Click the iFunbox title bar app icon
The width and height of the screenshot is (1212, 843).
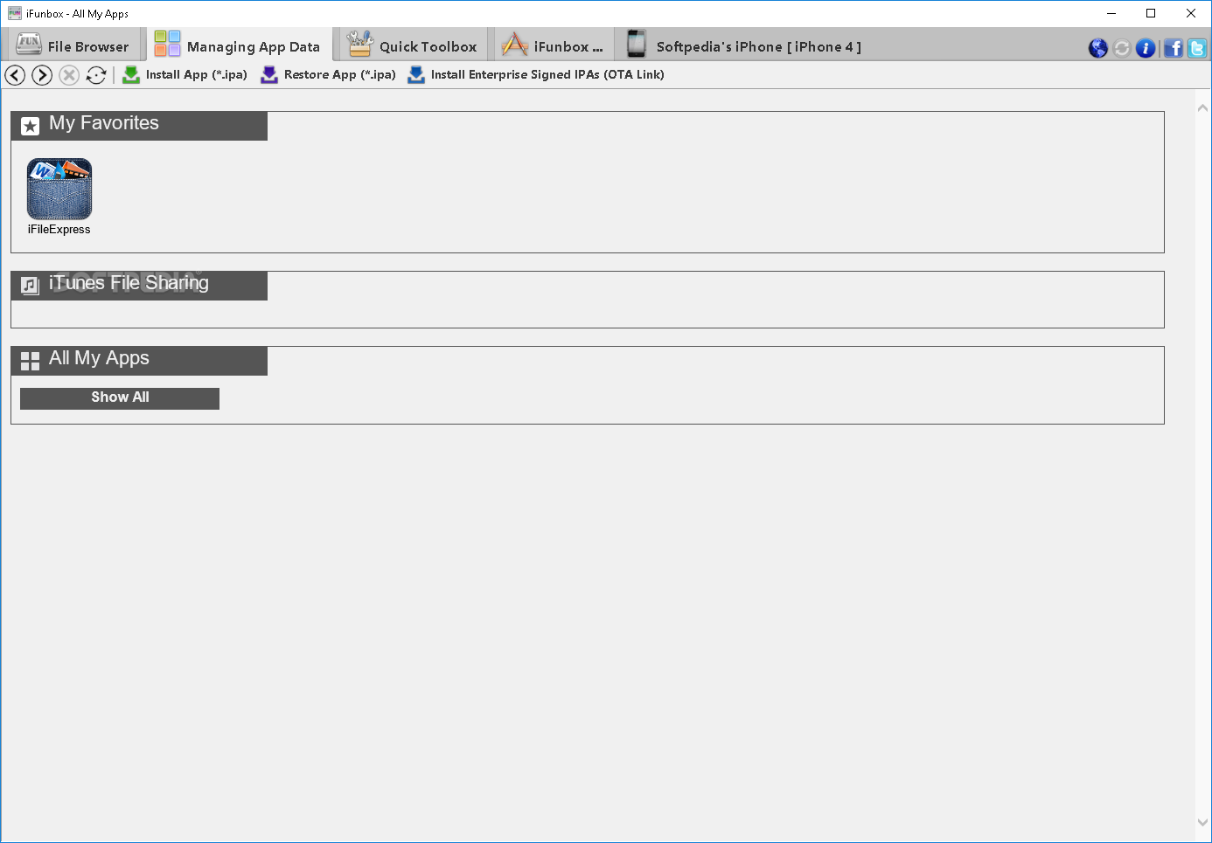click(x=15, y=13)
